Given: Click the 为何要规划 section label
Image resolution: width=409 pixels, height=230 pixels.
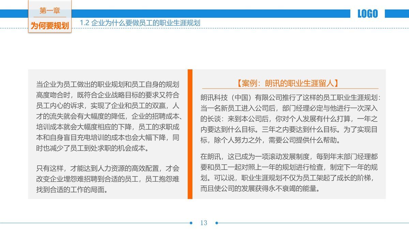Looking at the screenshot, I should coord(50,25).
